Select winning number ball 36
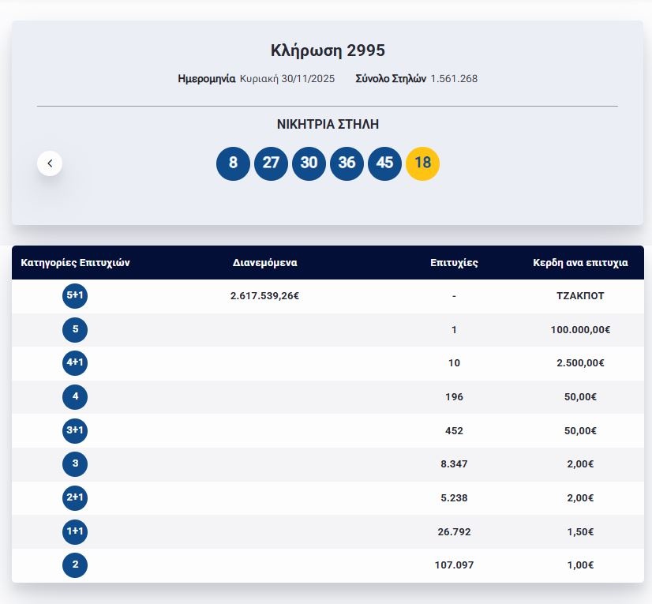 (347, 163)
